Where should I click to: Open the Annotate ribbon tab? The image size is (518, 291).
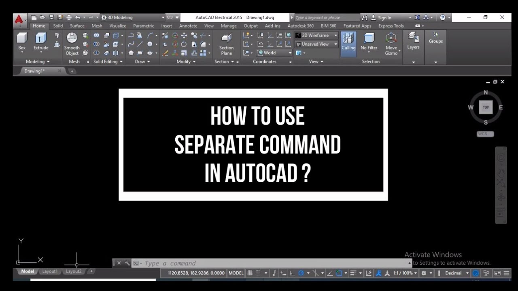click(188, 26)
